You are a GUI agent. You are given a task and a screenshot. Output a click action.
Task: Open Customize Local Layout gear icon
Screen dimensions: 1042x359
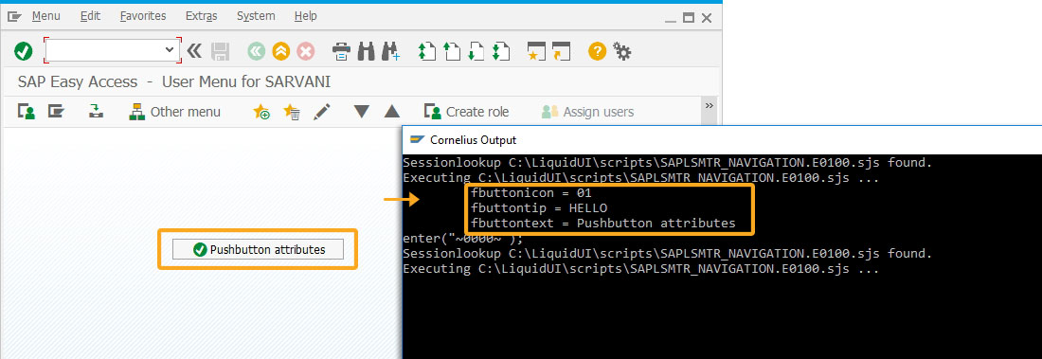(x=622, y=50)
